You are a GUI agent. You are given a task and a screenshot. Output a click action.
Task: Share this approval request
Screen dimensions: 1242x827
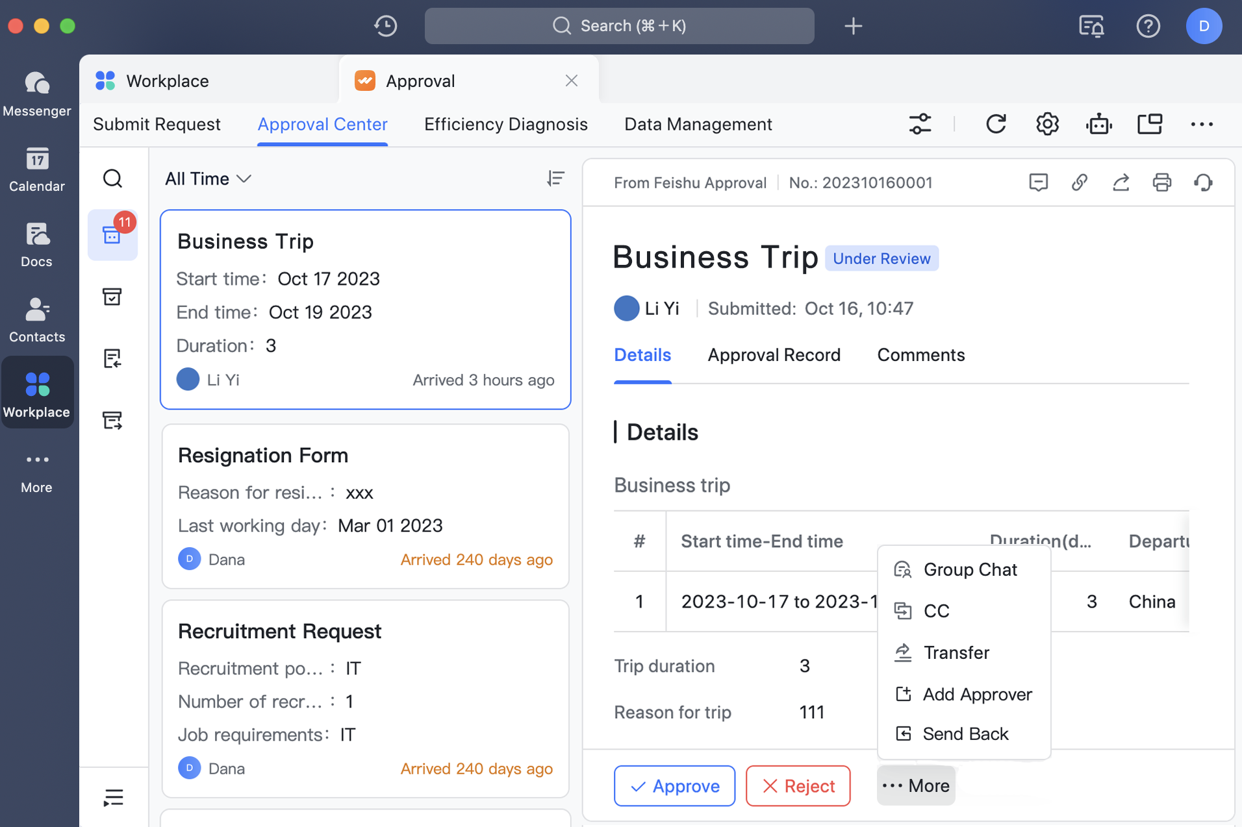pos(1121,182)
